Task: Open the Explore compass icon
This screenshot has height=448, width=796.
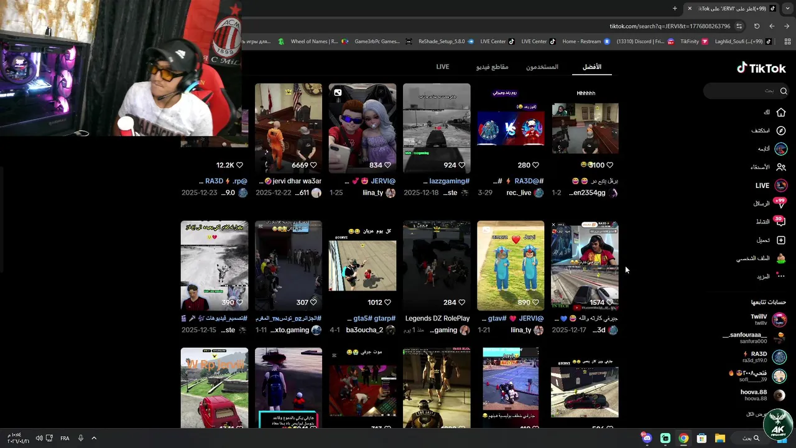Action: [x=781, y=131]
